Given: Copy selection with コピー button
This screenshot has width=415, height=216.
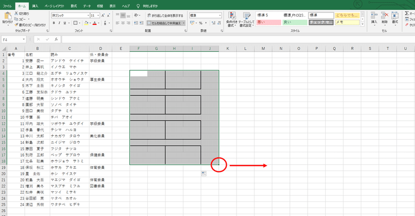Looking at the screenshot, I should click(x=21, y=19).
